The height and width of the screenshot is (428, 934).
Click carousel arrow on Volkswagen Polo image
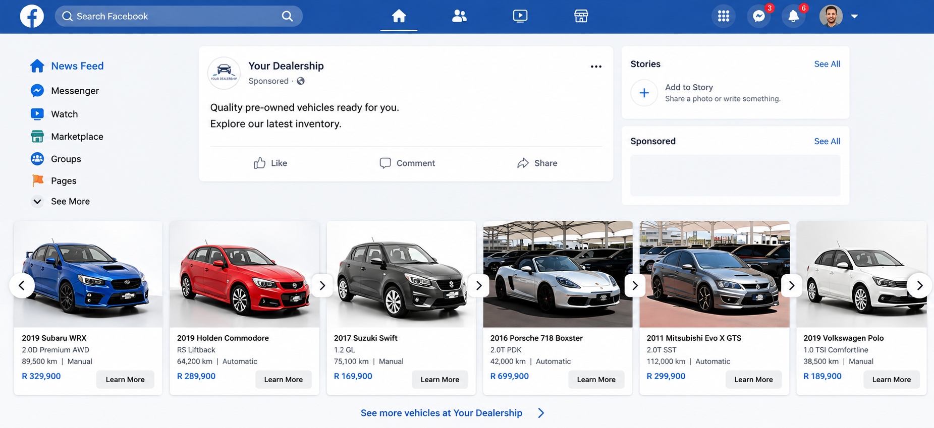tap(919, 286)
